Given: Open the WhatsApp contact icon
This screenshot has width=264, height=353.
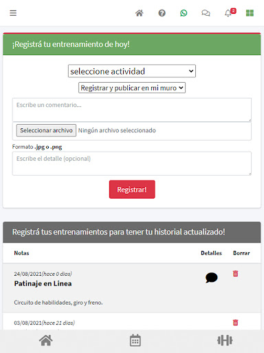Looking at the screenshot, I should point(184,13).
